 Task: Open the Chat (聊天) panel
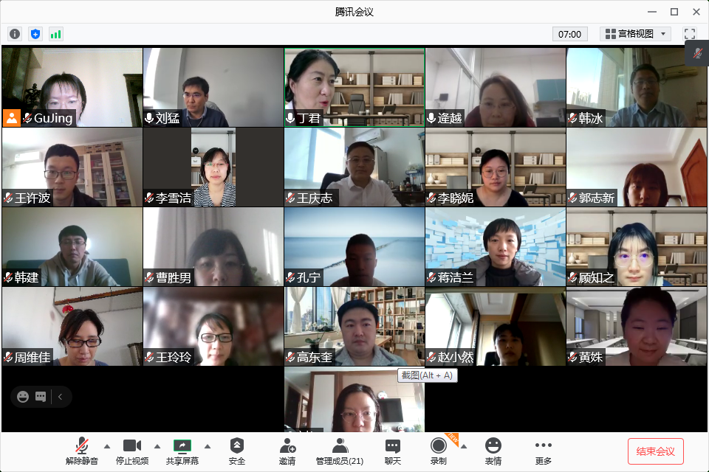(393, 451)
